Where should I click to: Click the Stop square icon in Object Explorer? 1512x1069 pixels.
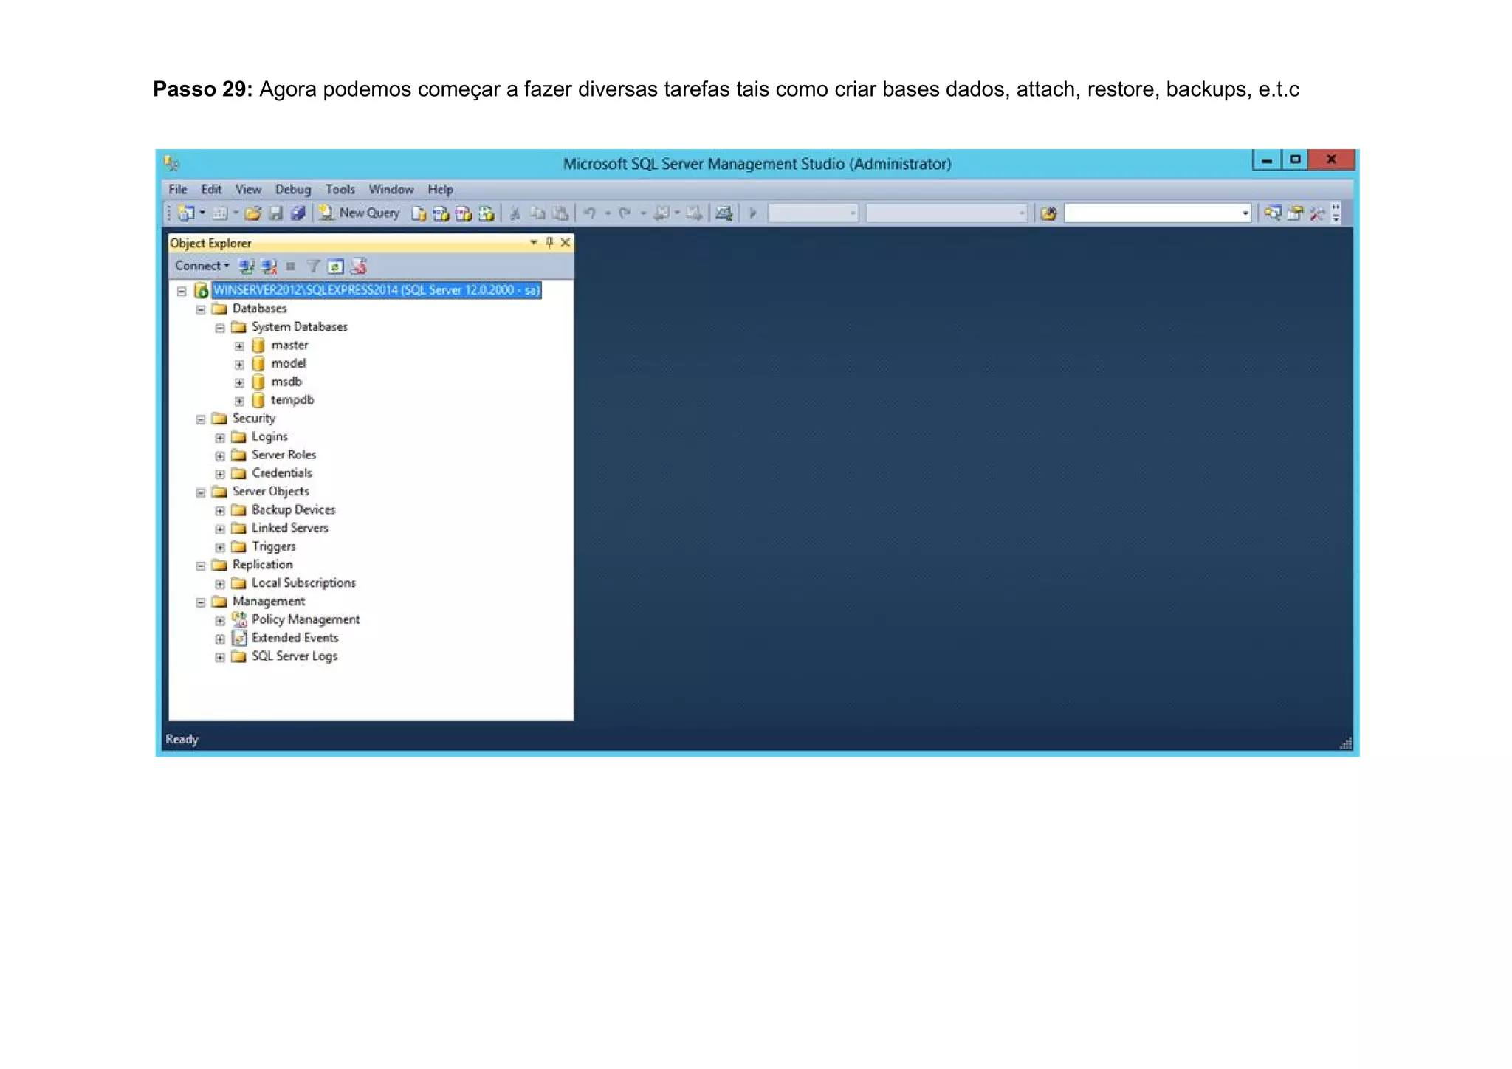pyautogui.click(x=291, y=267)
